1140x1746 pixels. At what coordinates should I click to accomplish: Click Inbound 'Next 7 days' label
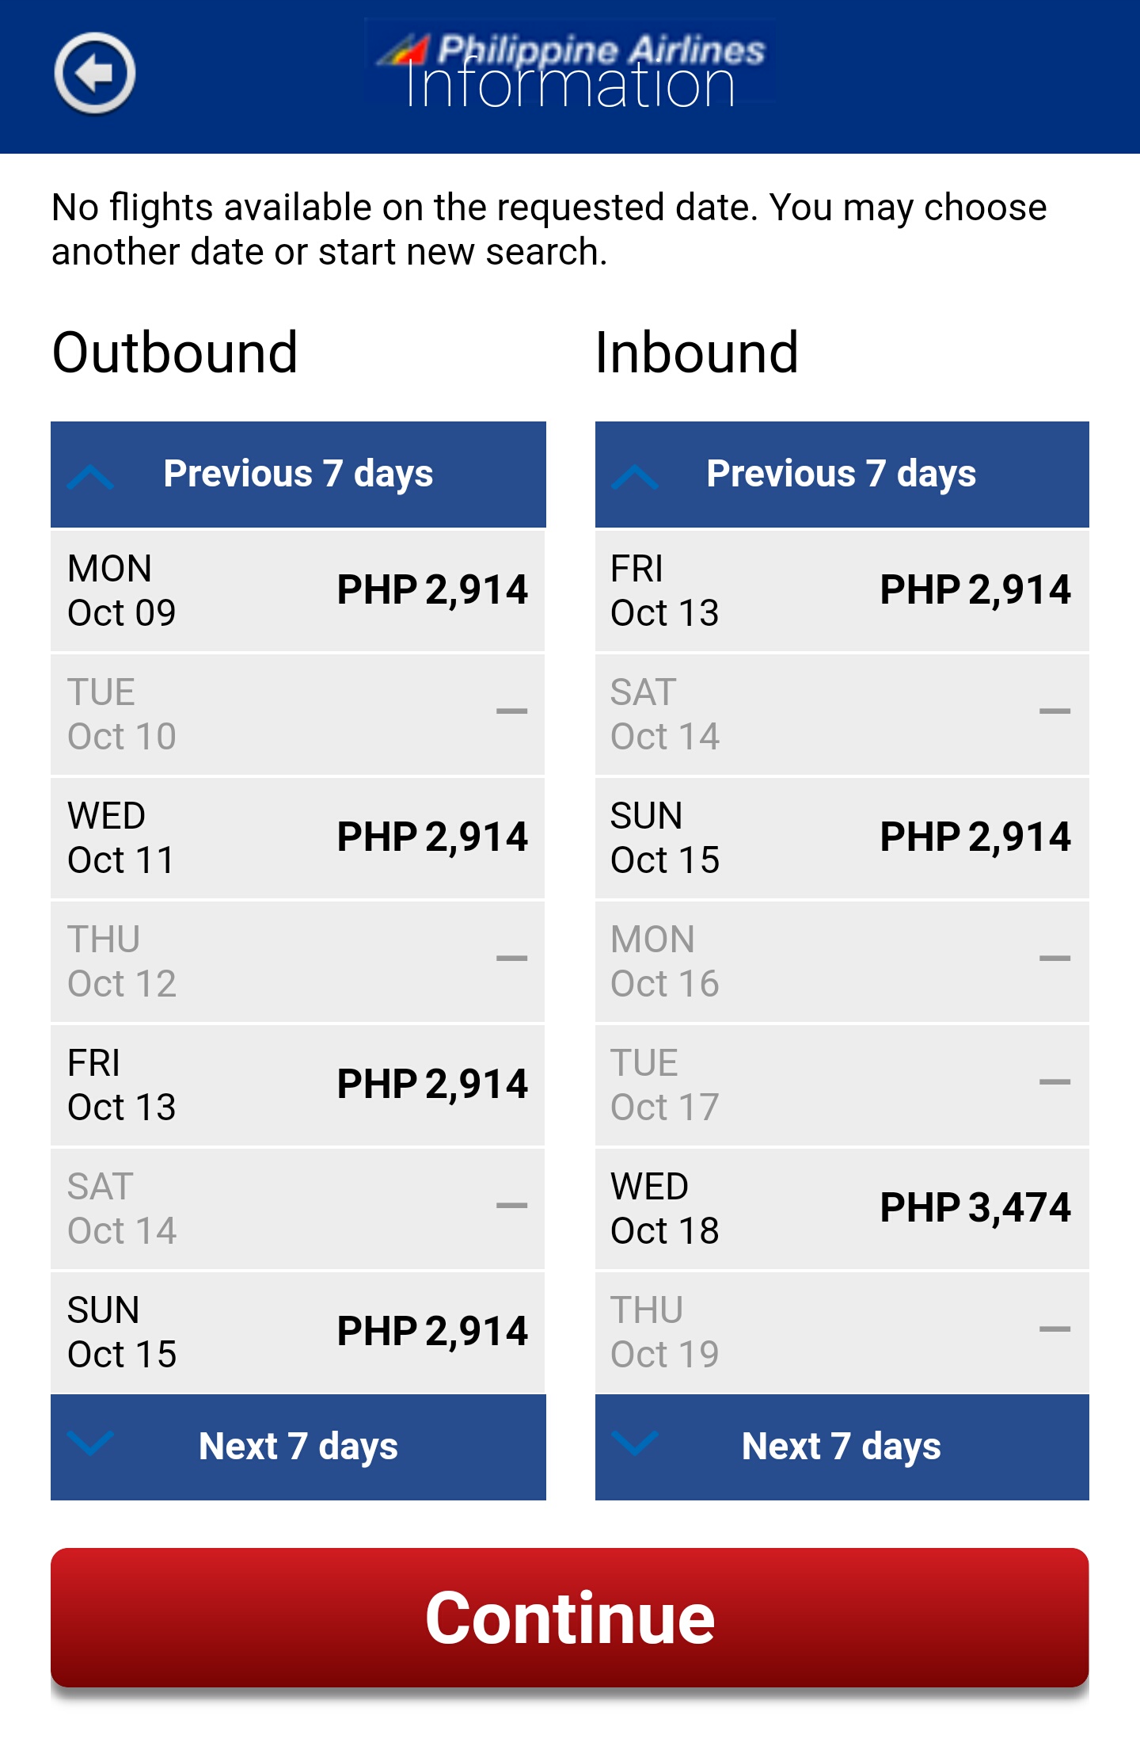pyautogui.click(x=841, y=1447)
